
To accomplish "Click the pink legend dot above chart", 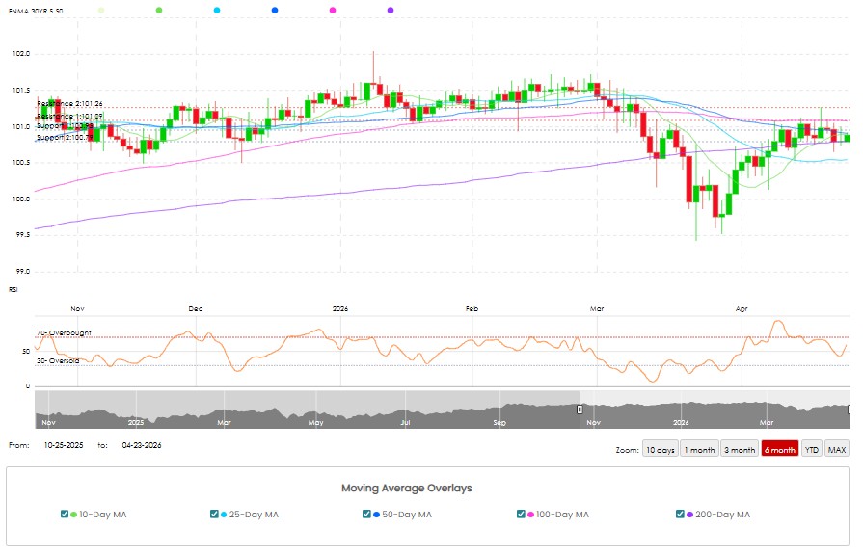I will click(x=333, y=10).
